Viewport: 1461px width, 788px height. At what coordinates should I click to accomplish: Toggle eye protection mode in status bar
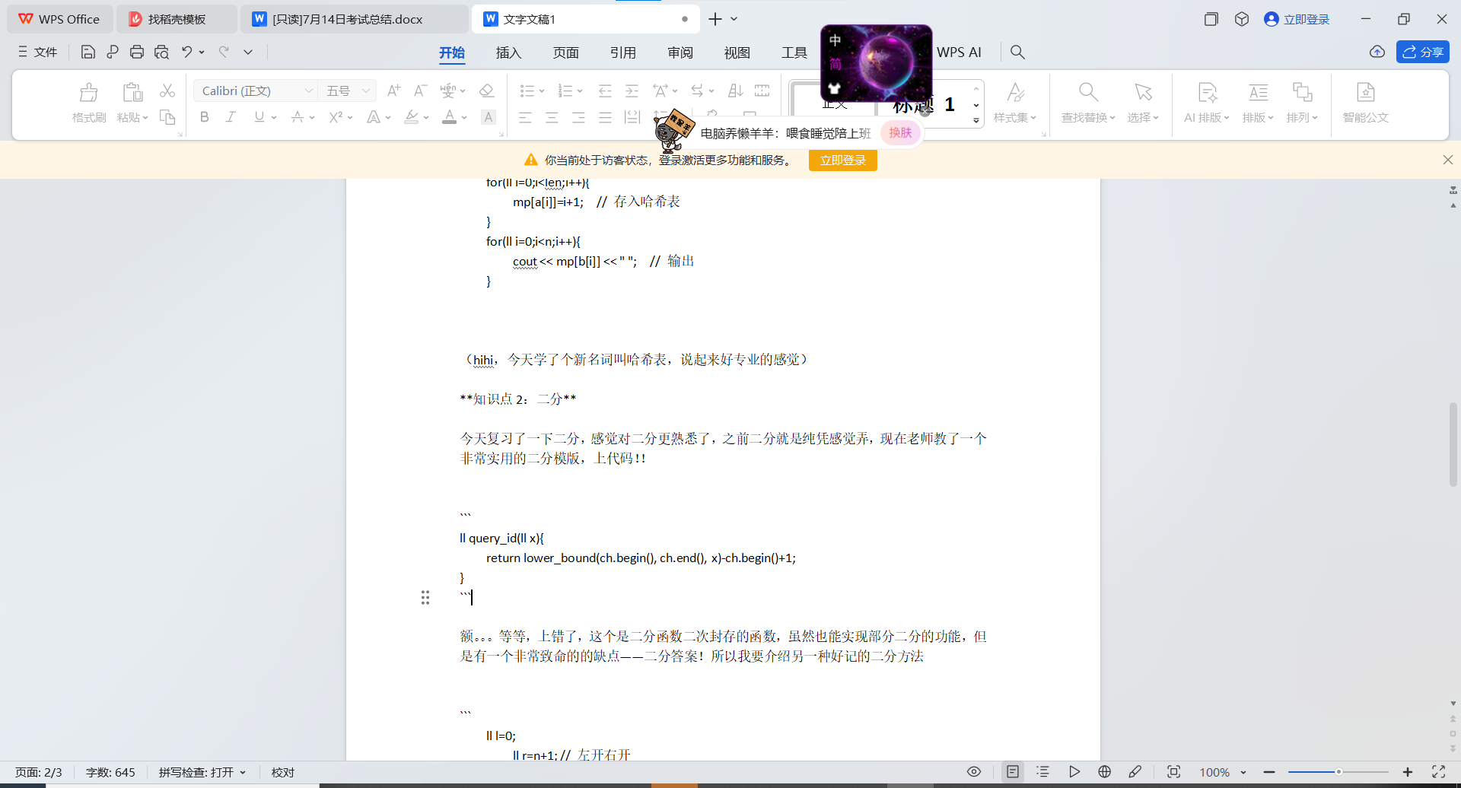(974, 772)
